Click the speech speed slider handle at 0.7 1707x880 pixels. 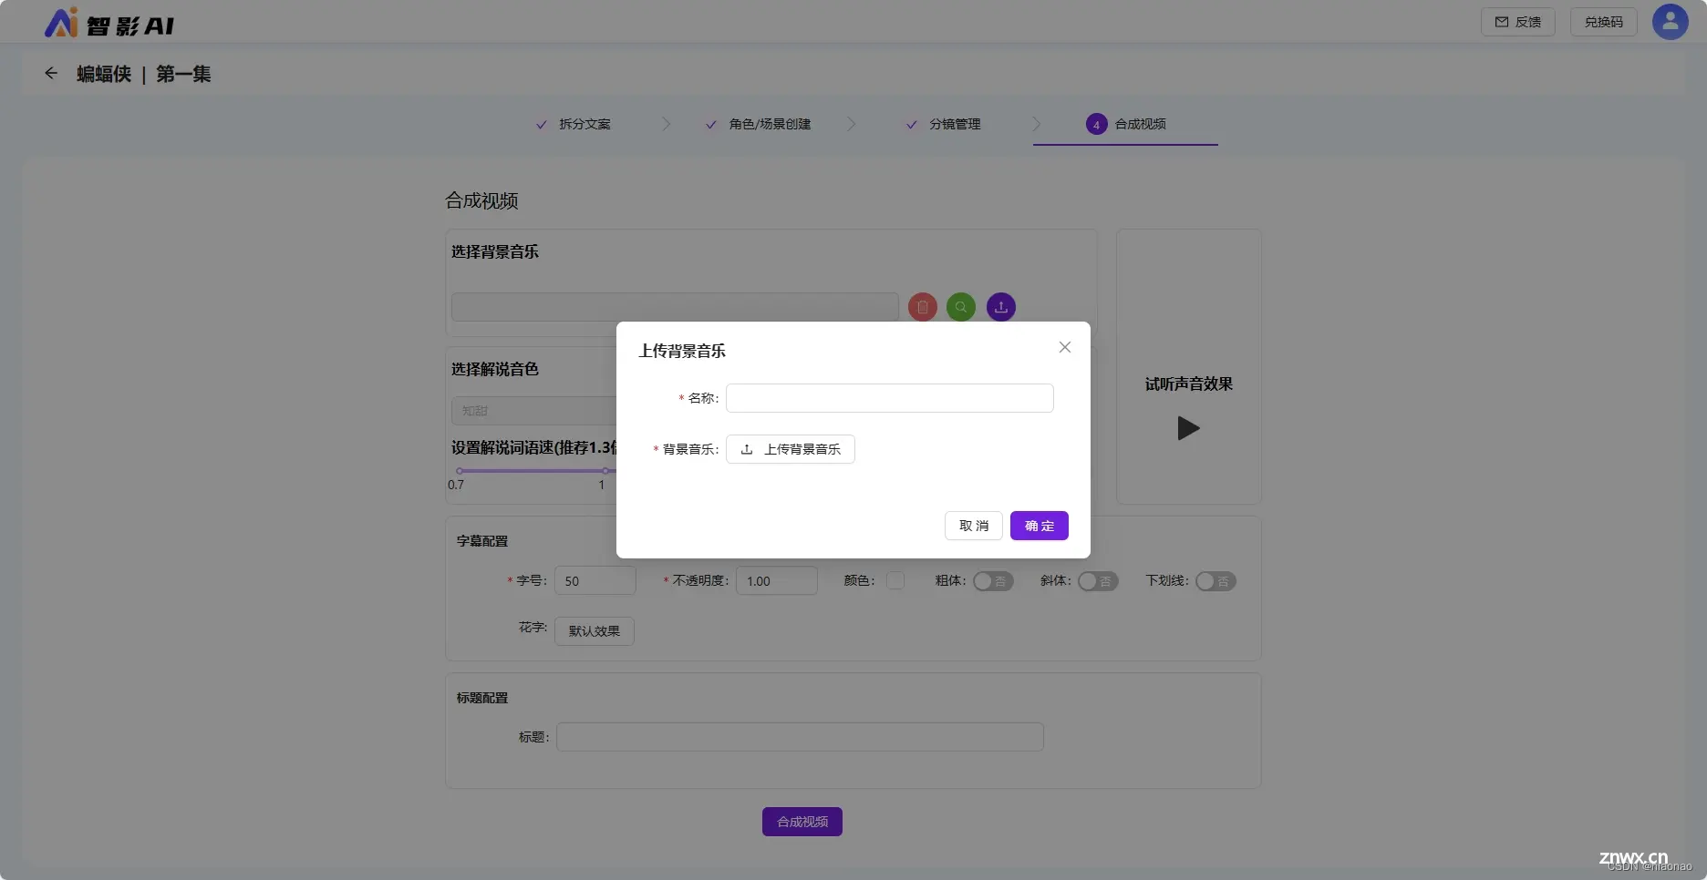[460, 471]
